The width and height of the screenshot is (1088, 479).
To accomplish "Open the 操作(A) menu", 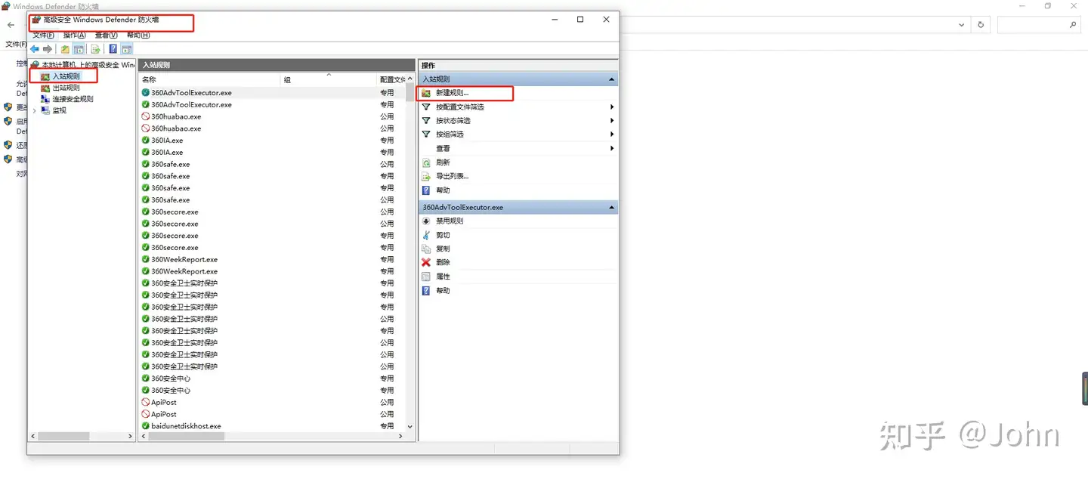I will [x=75, y=36].
